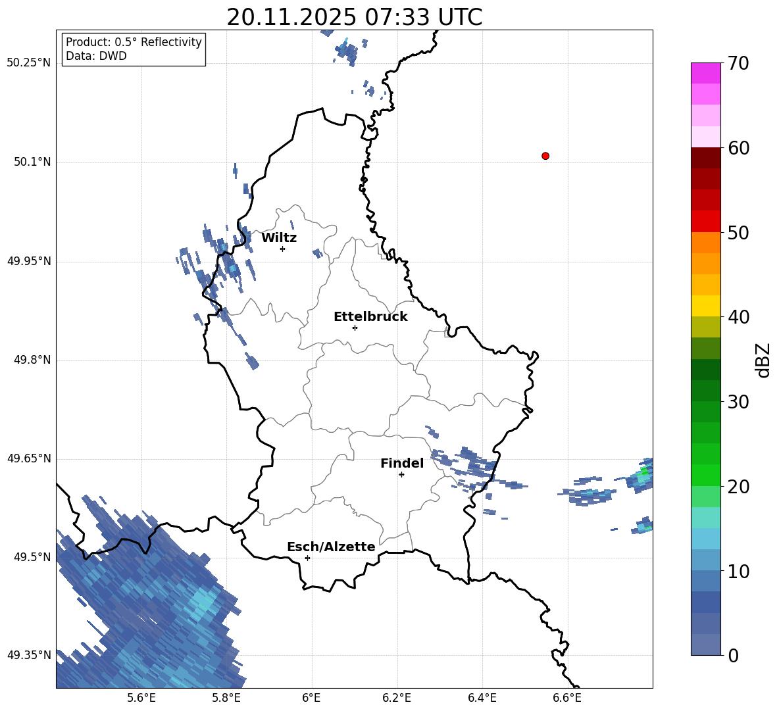Click the 6.2°E longitude label

pos(397,698)
